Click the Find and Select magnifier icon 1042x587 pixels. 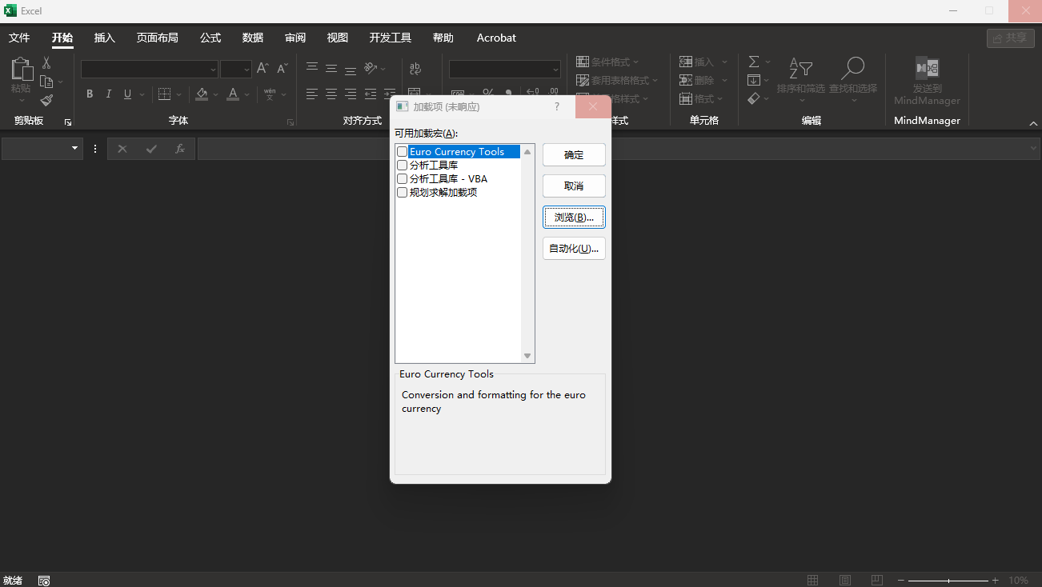tap(852, 69)
